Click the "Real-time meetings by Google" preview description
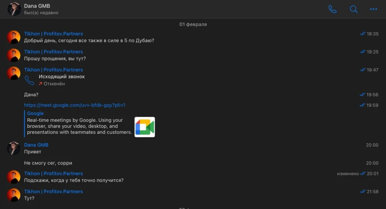The image size is (386, 209). coord(80,126)
